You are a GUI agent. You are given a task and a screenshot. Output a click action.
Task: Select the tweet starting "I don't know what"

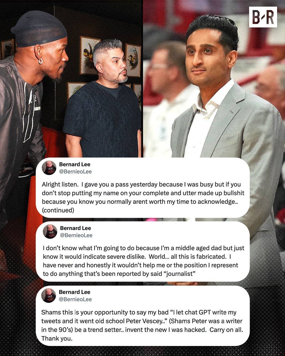(x=143, y=252)
